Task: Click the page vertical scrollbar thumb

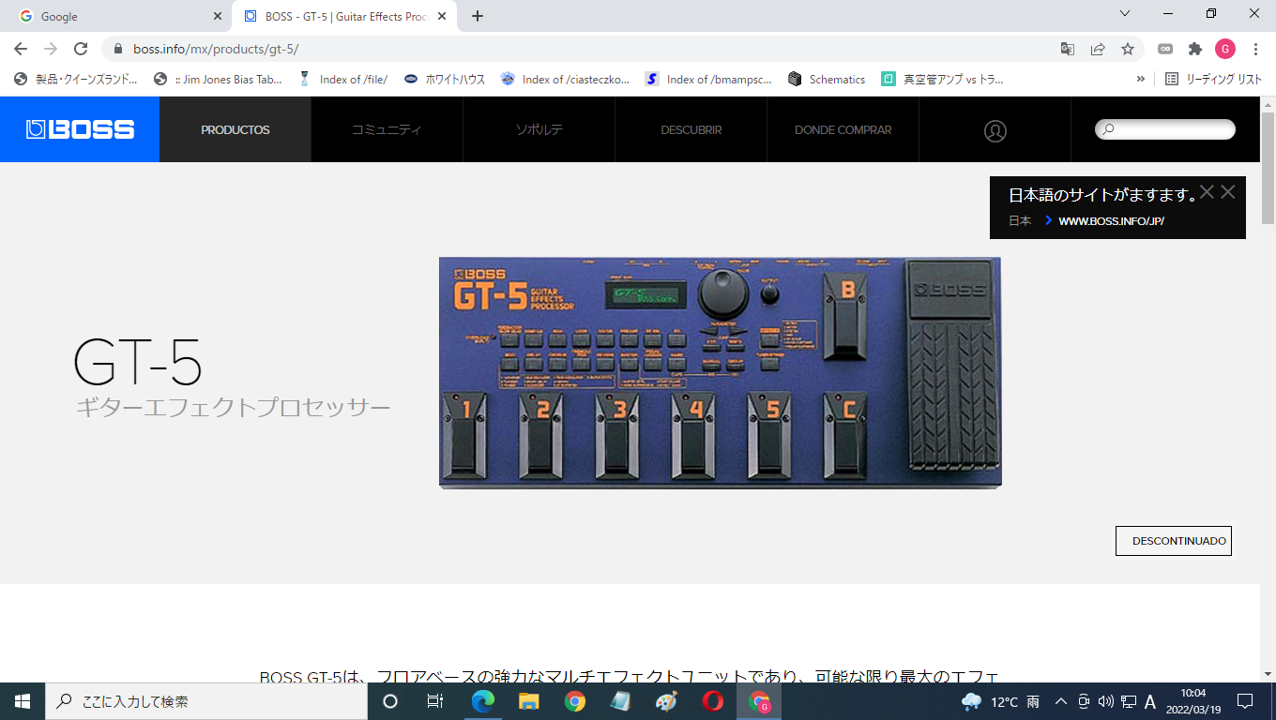Action: pos(1268,168)
